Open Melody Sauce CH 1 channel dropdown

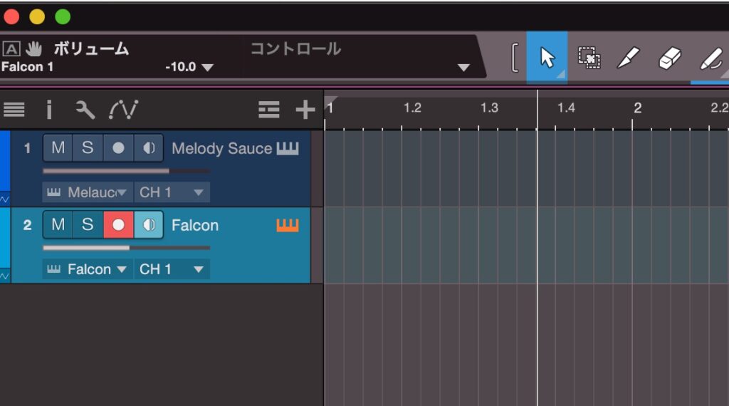[172, 192]
